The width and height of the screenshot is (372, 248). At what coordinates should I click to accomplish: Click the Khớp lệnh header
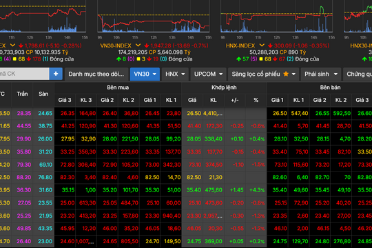pyautogui.click(x=224, y=87)
